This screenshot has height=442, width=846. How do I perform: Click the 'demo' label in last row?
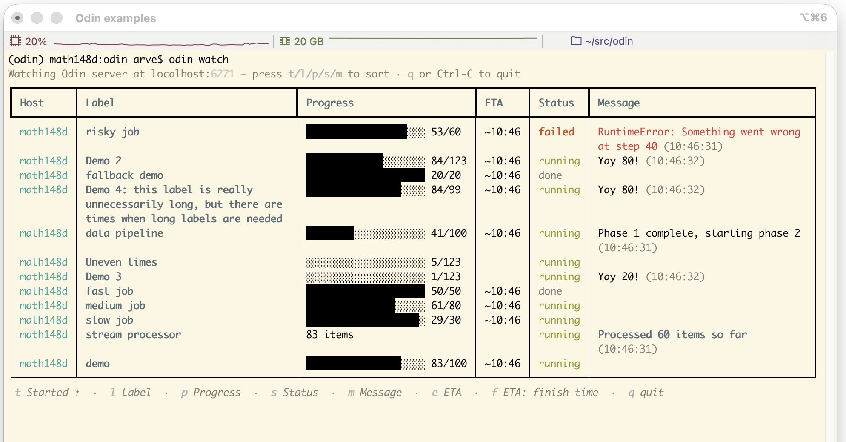click(x=98, y=364)
